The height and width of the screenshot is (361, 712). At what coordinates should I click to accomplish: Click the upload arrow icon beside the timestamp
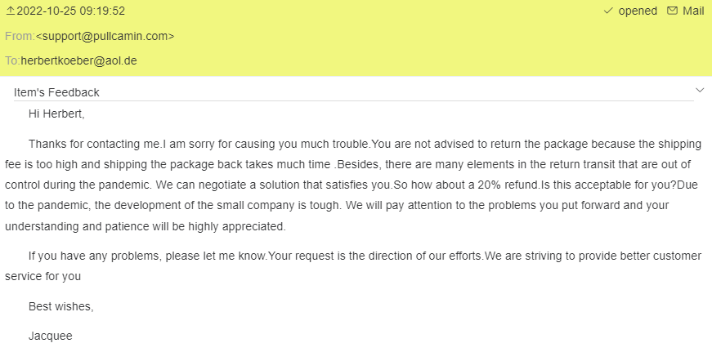tap(9, 11)
